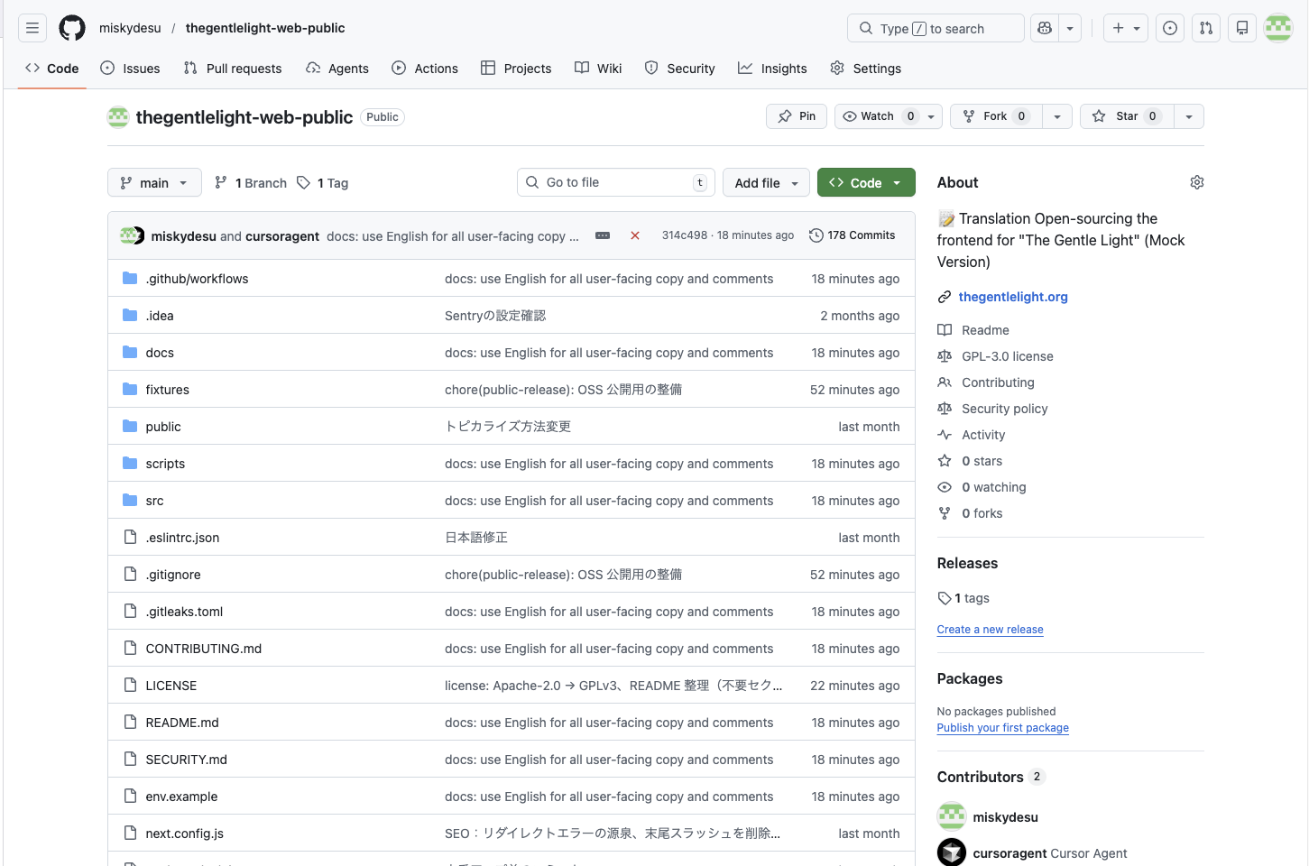This screenshot has width=1309, height=866.
Task: Expand the Copilot dropdown arrow in header
Action: [x=1070, y=28]
